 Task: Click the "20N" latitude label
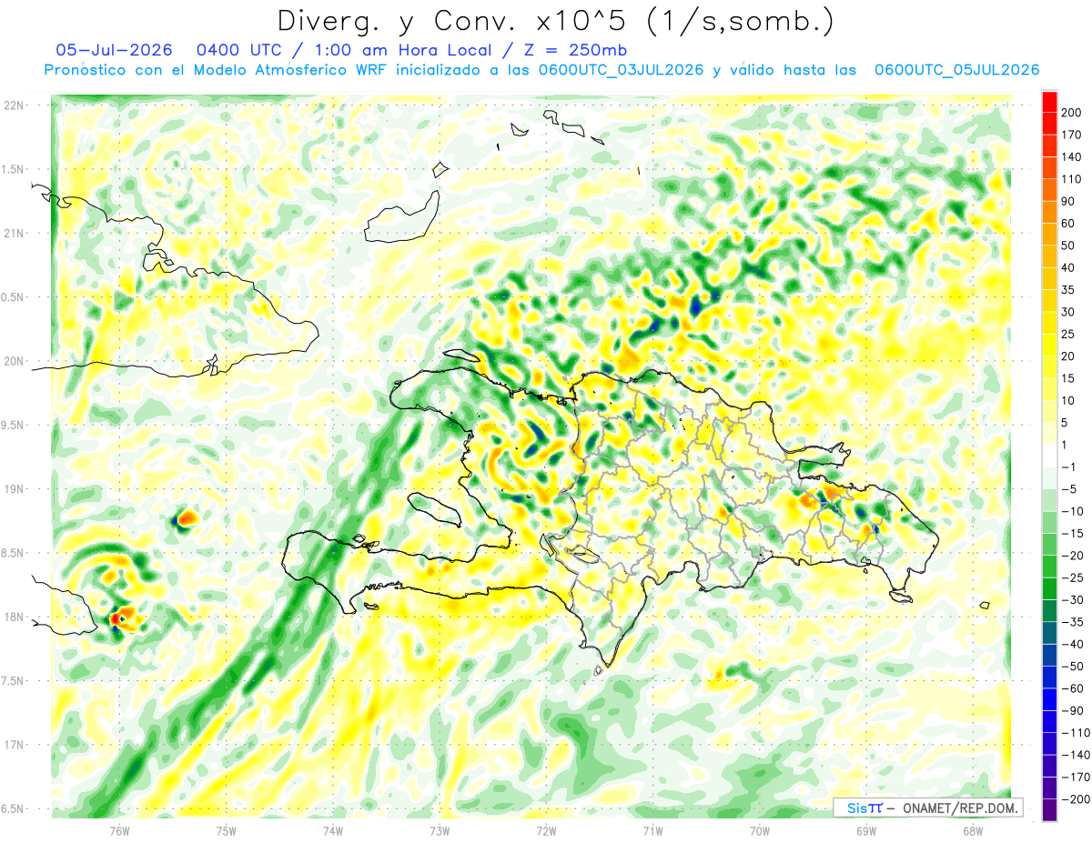pyautogui.click(x=14, y=361)
